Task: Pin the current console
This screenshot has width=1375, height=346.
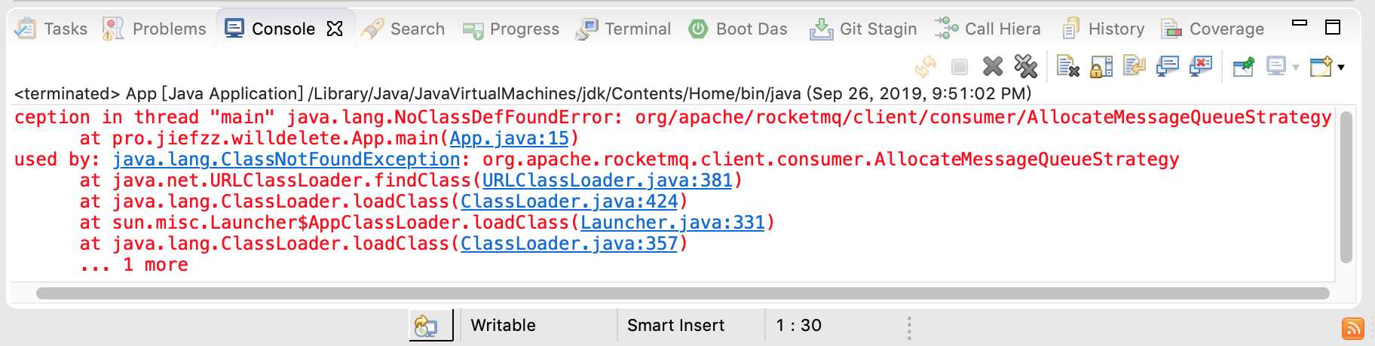Action: point(1243,66)
